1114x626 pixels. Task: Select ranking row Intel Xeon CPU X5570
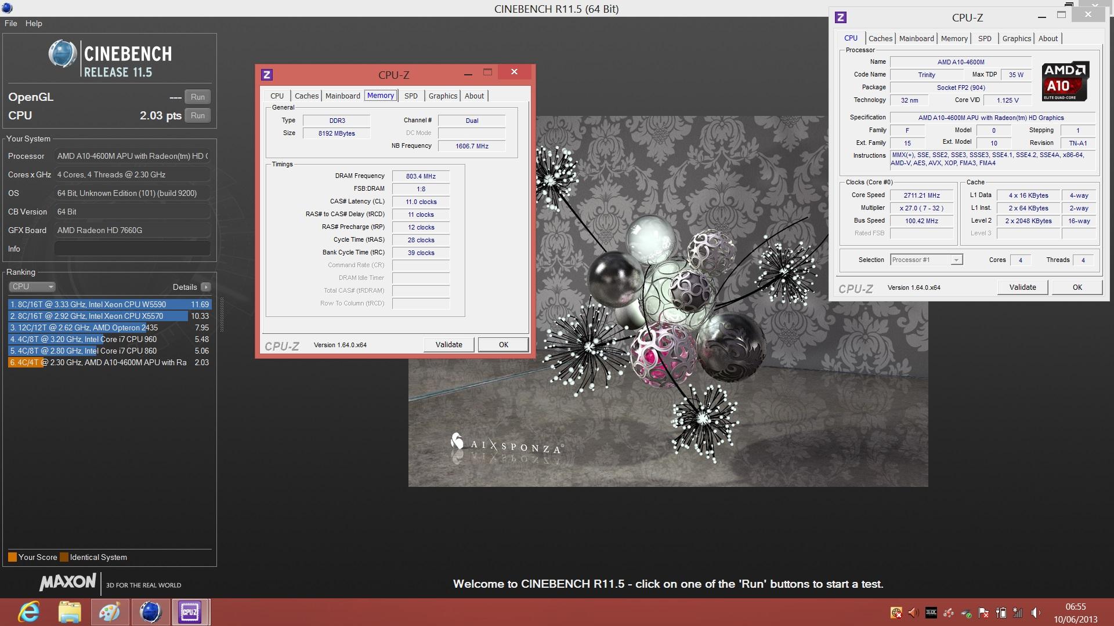[110, 316]
